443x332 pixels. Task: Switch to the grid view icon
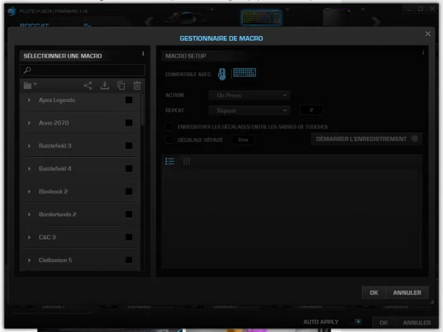tap(187, 161)
